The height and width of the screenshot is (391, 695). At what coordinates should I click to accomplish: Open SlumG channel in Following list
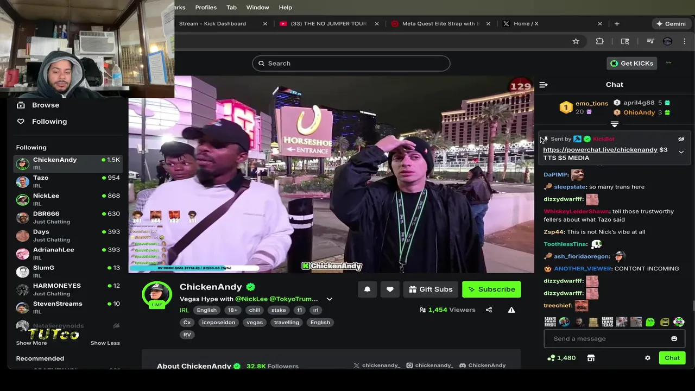click(68, 271)
